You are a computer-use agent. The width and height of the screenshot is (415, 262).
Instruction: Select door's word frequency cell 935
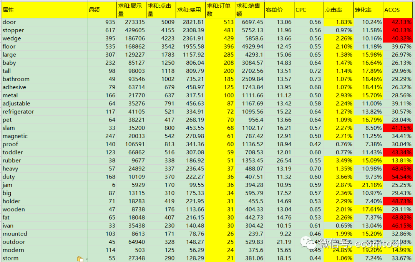pos(101,22)
